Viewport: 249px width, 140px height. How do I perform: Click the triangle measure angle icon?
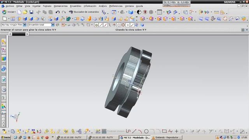pos(223,12)
